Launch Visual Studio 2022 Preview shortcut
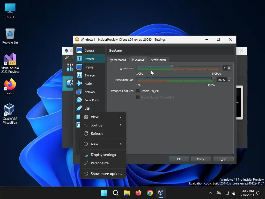265x199 pixels. pos(10,63)
